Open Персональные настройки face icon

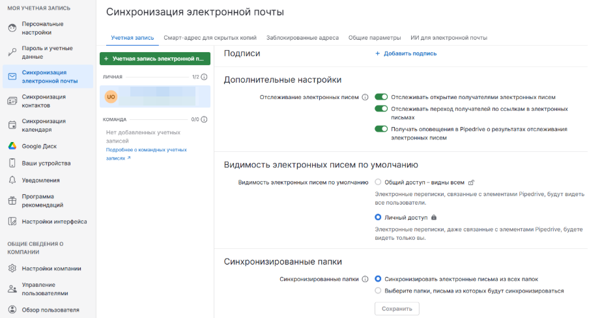coord(12,28)
